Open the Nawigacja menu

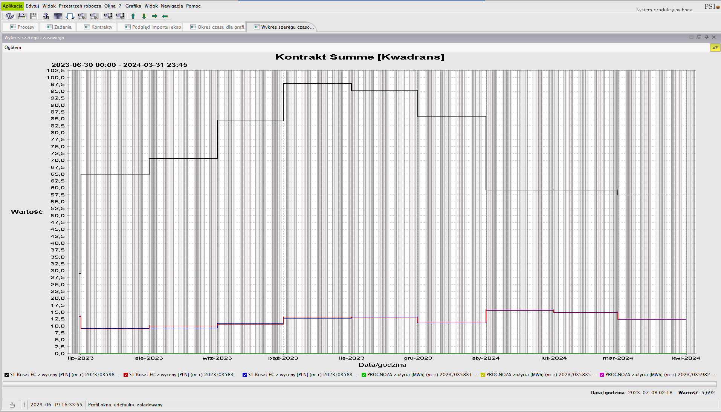pos(172,6)
